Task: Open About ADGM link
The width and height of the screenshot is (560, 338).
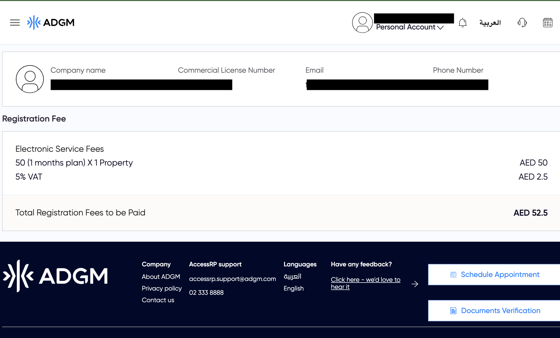Action: pyautogui.click(x=161, y=276)
